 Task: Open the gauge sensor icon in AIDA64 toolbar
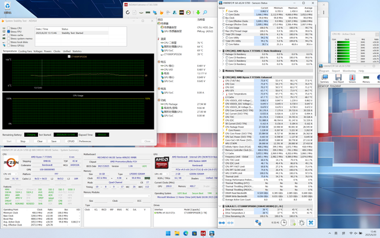pyautogui.click(x=188, y=12)
